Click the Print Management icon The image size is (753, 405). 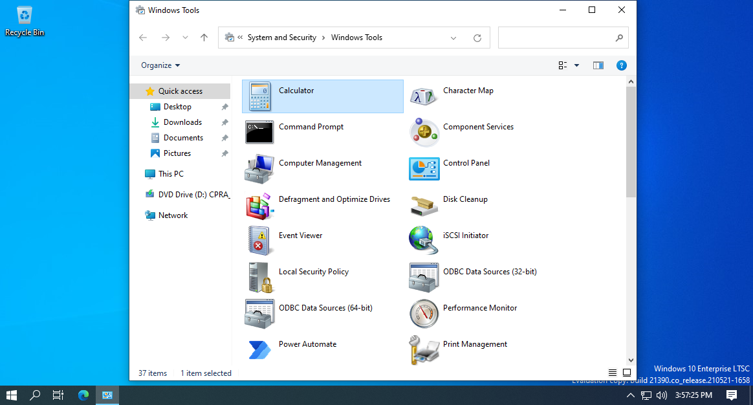pyautogui.click(x=424, y=350)
